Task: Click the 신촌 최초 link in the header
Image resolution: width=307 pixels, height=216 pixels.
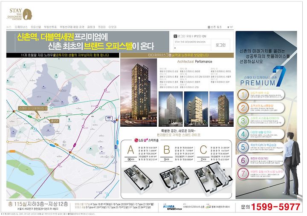Action: pos(215,27)
